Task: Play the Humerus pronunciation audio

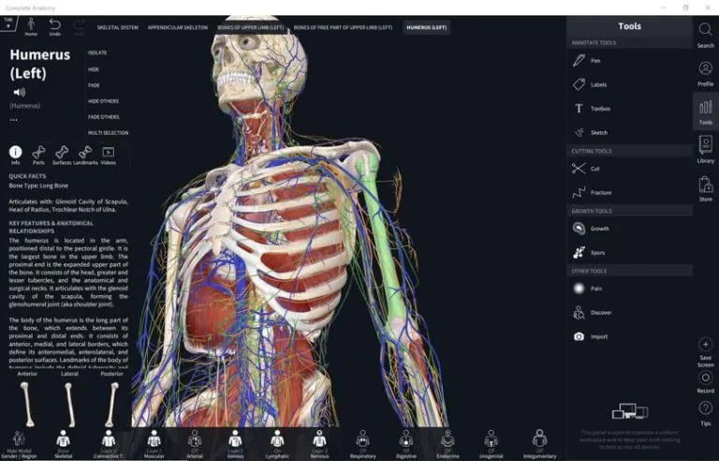Action: pyautogui.click(x=19, y=92)
